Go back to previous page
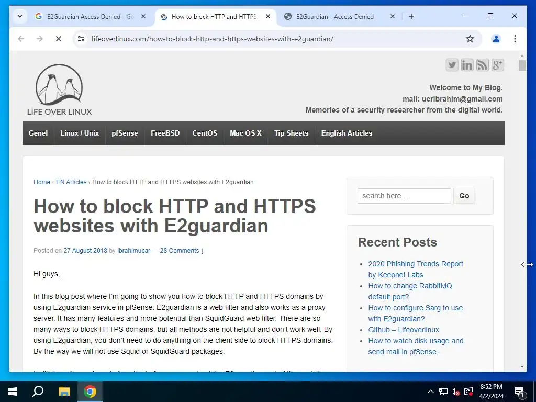536x402 pixels. (21, 39)
